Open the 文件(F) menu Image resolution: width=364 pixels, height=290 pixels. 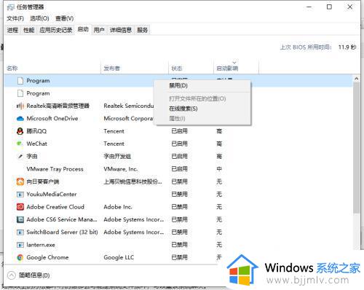pyautogui.click(x=15, y=18)
